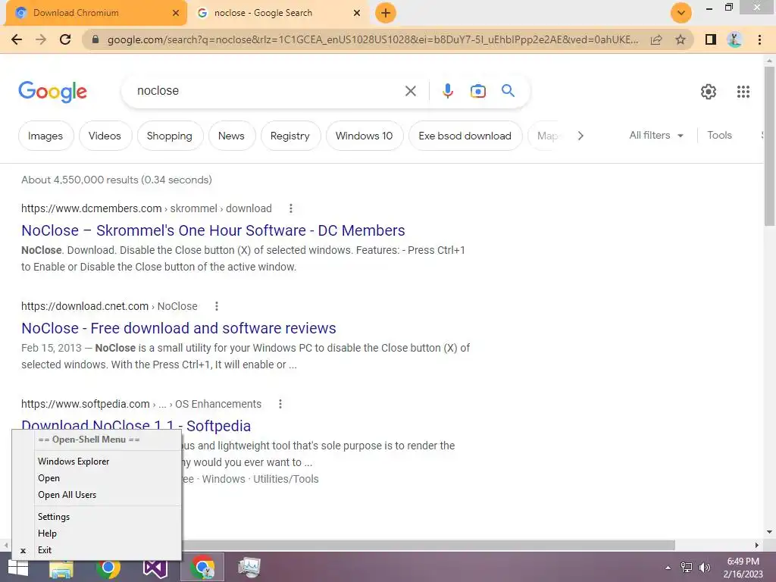Filter results by News

point(231,136)
